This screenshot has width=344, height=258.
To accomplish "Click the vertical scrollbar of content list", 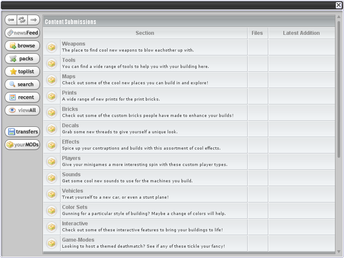I will pyautogui.click(x=339, y=90).
